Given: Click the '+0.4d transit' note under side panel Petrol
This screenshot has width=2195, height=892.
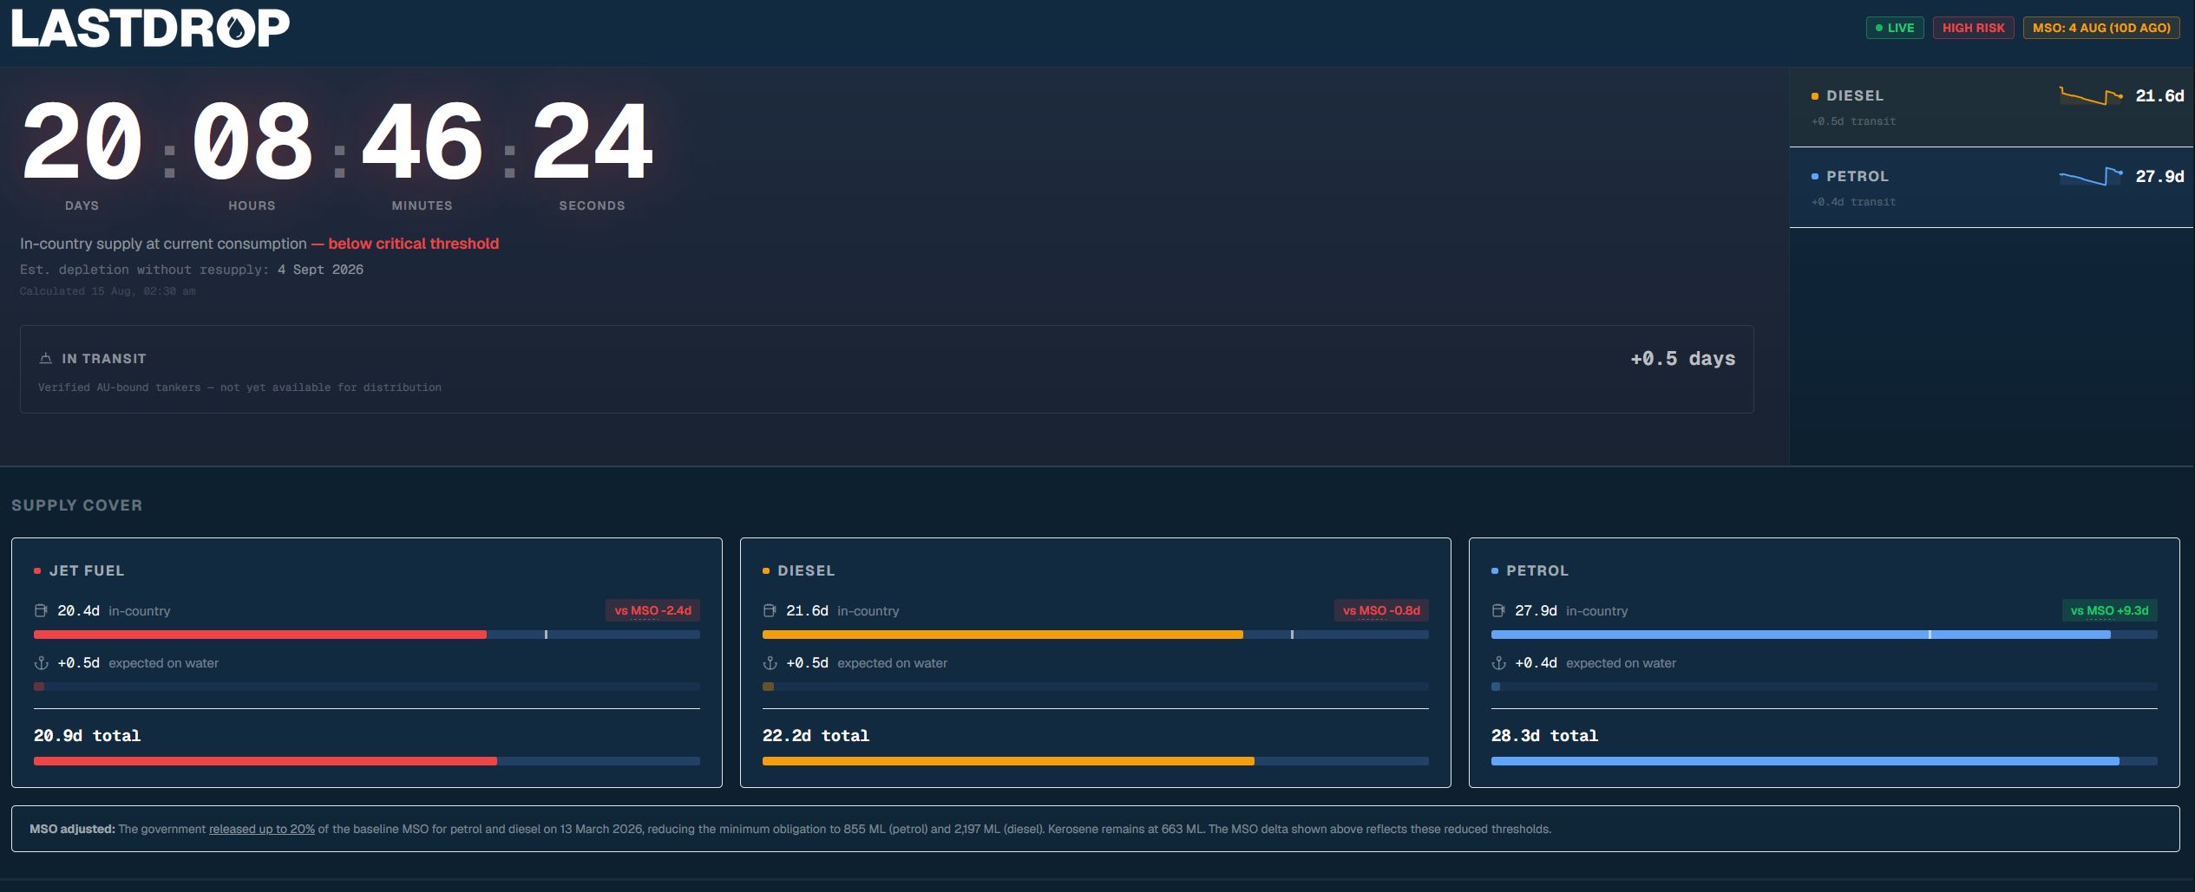Looking at the screenshot, I should tap(1853, 202).
